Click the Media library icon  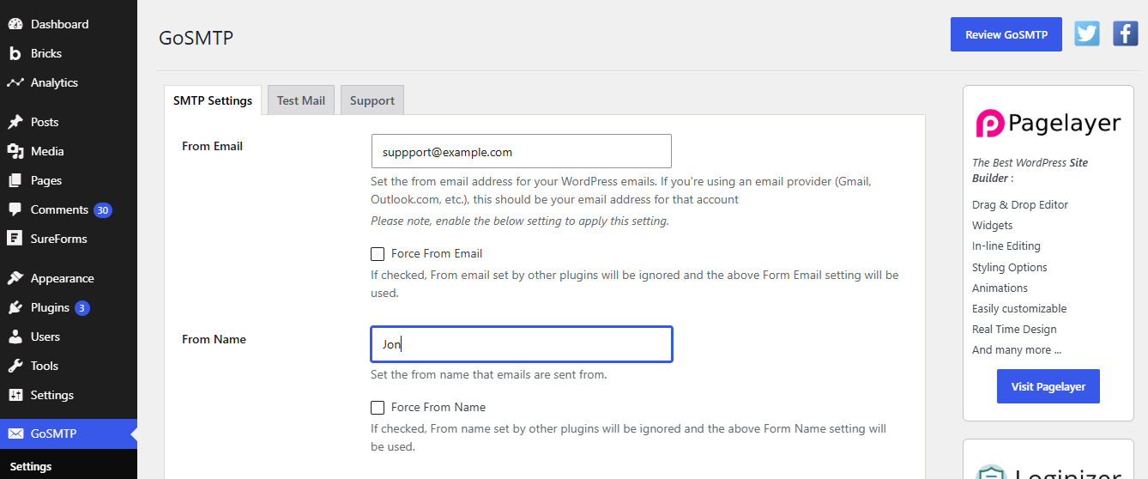point(15,151)
